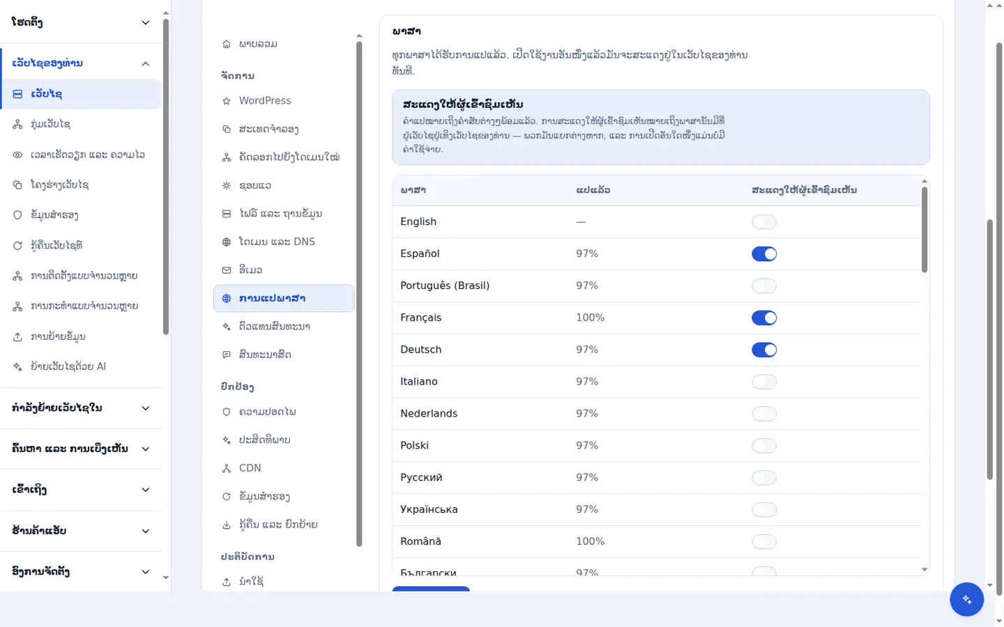Click the Română language name
1004x627 pixels.
point(420,541)
